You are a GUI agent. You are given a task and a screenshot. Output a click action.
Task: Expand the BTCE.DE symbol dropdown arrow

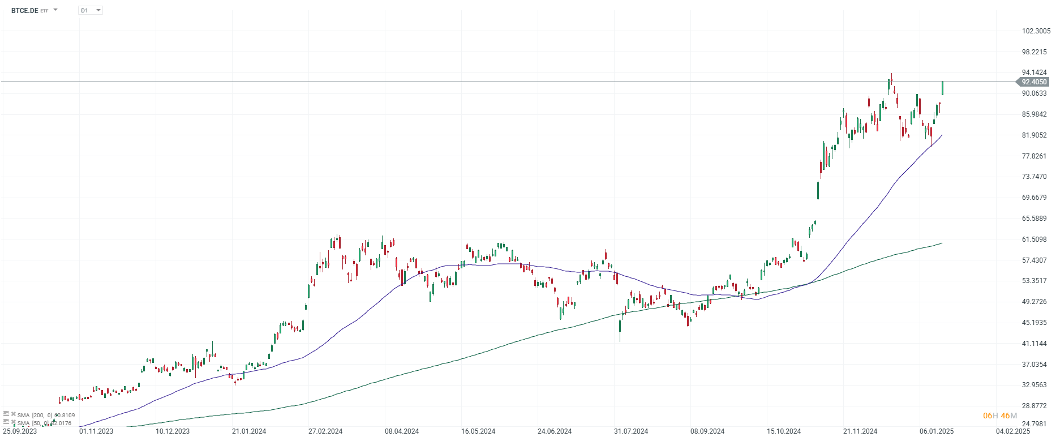coord(55,10)
